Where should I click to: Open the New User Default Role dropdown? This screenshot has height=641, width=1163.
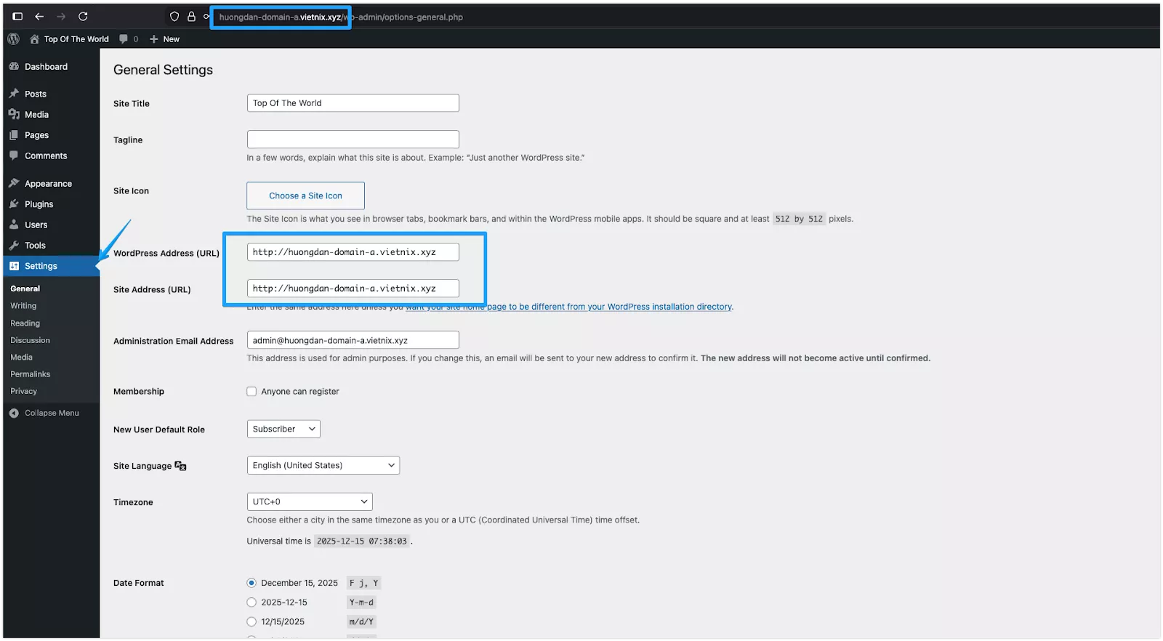click(x=283, y=430)
